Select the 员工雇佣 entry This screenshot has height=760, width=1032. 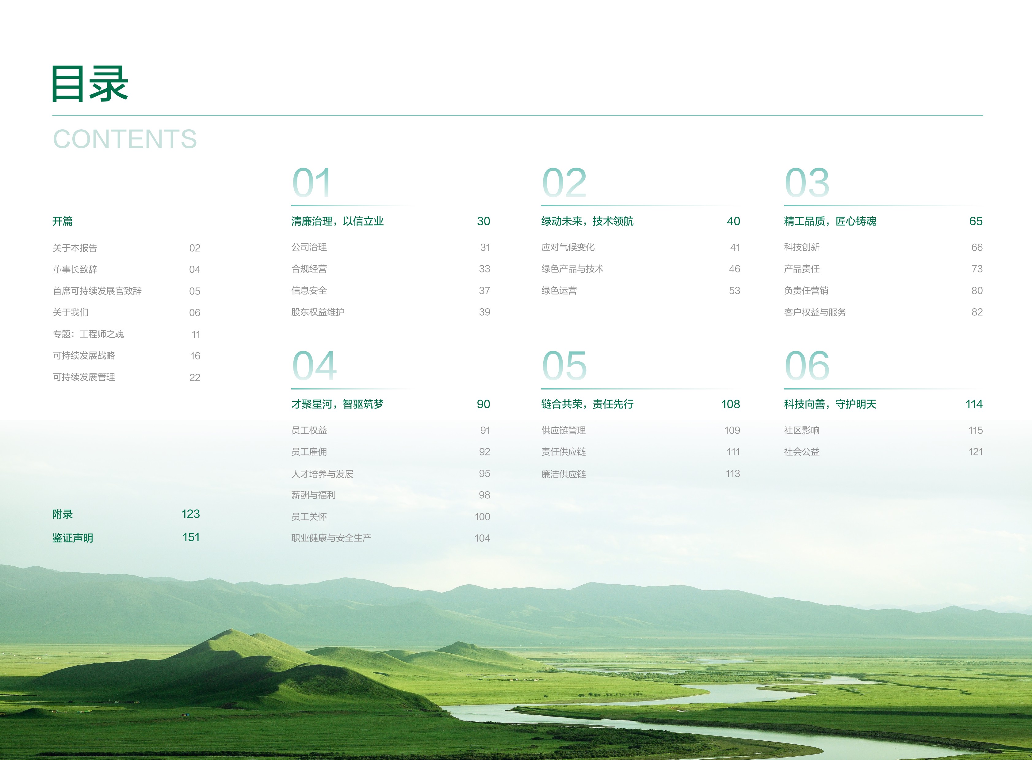click(x=309, y=452)
